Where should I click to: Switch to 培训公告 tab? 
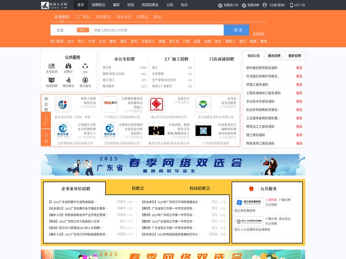tap(254, 56)
